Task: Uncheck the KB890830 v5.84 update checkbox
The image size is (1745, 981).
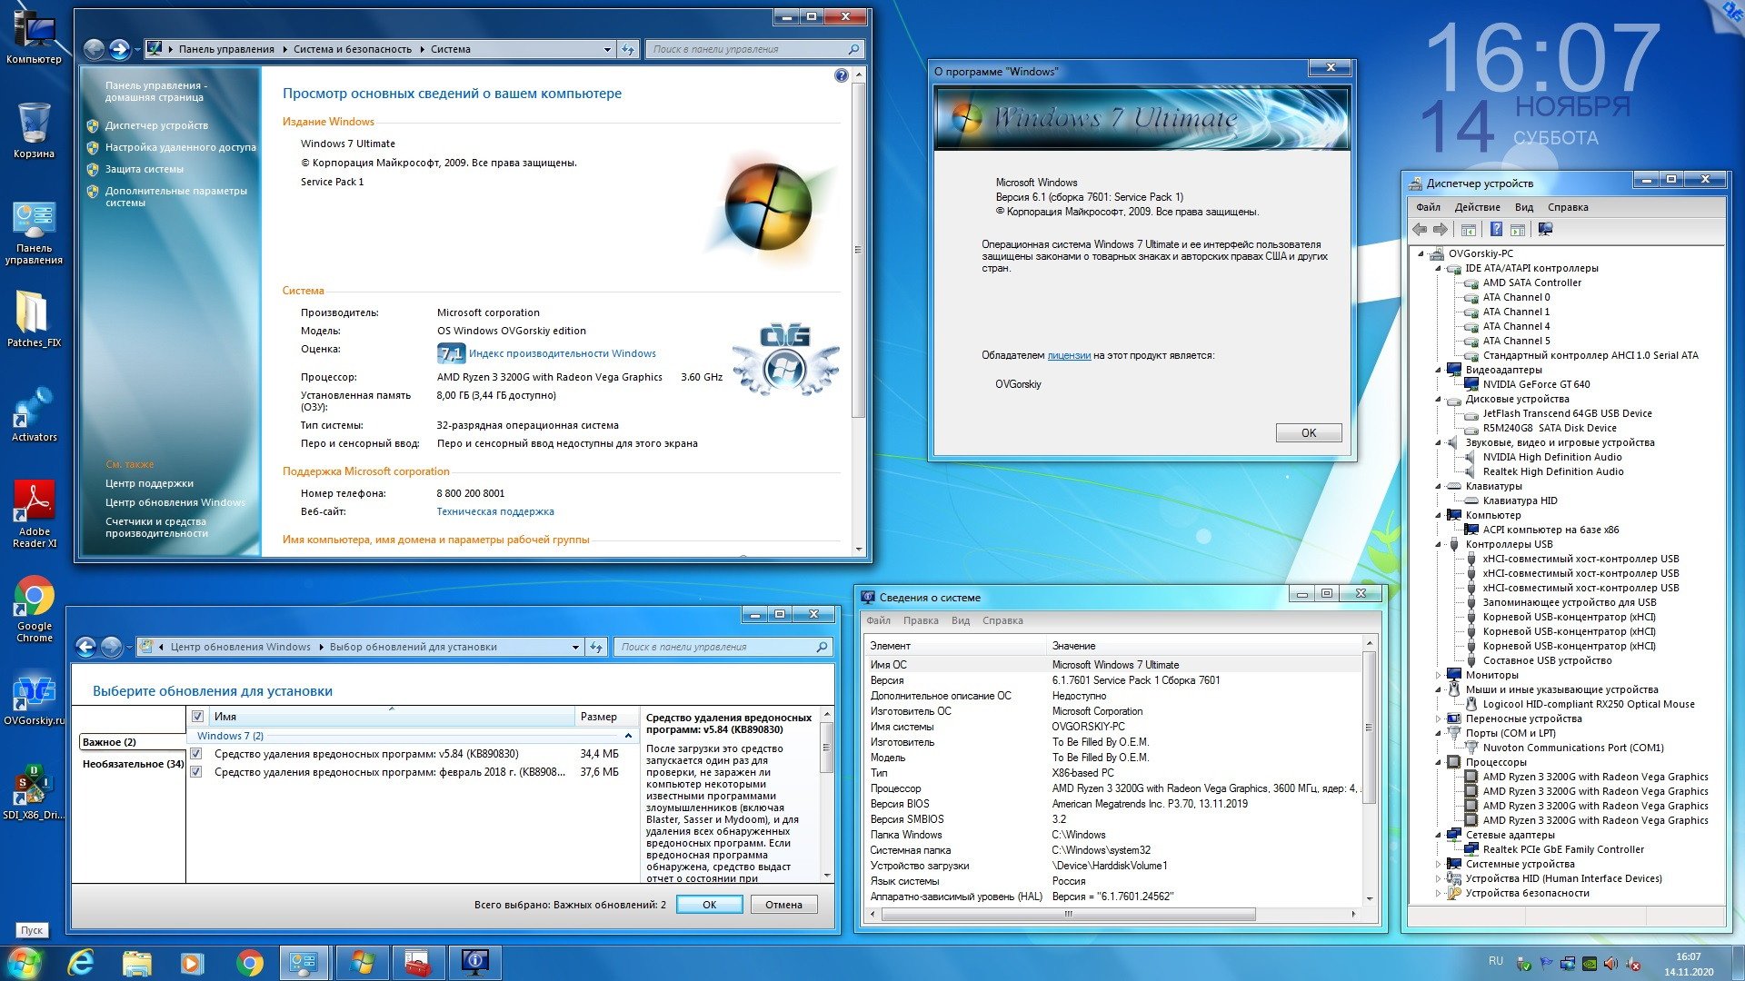Action: [196, 754]
